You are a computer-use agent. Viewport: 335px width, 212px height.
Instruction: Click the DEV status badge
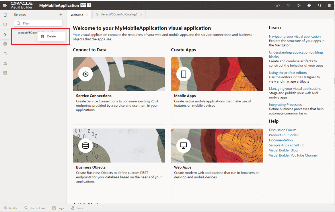coord(83,5)
